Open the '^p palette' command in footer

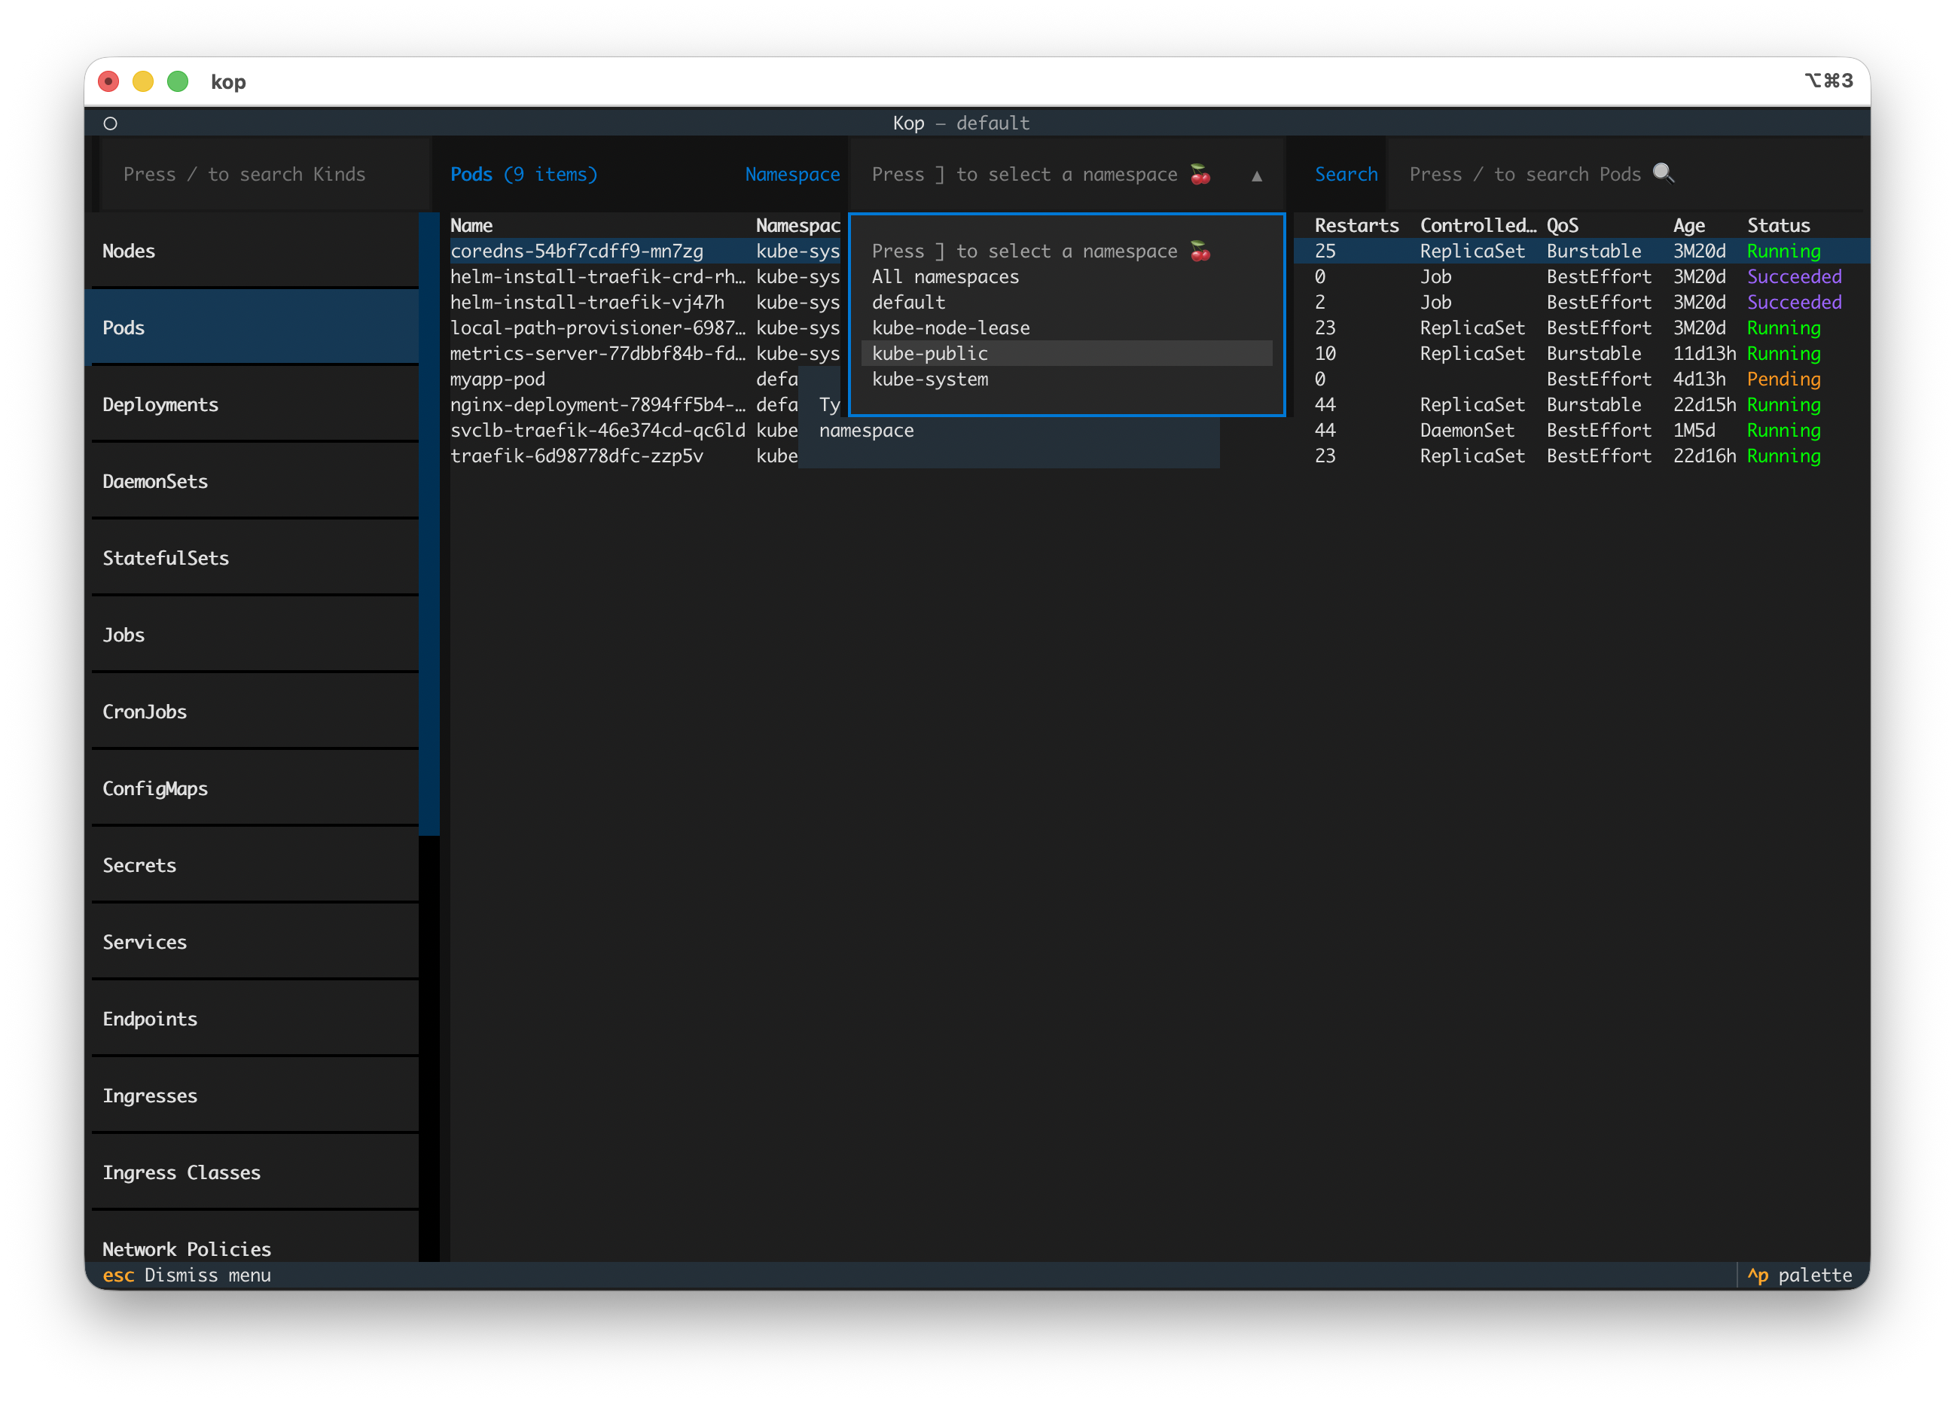(x=1799, y=1276)
